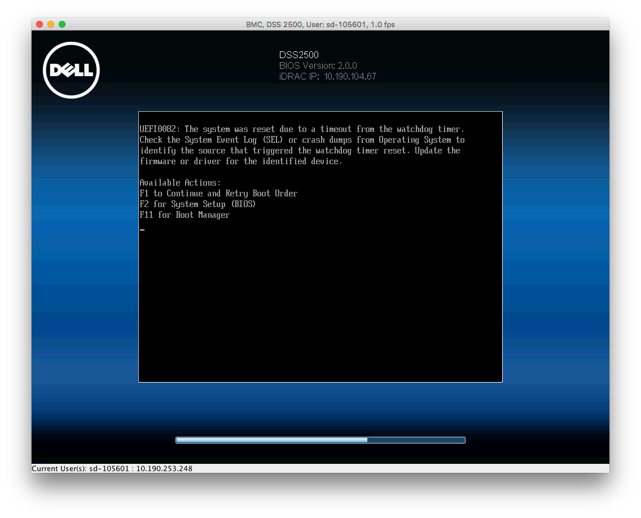Click the window title 'BMC, DSS 2500'
Viewport: 641px width, 518px height.
(x=320, y=24)
